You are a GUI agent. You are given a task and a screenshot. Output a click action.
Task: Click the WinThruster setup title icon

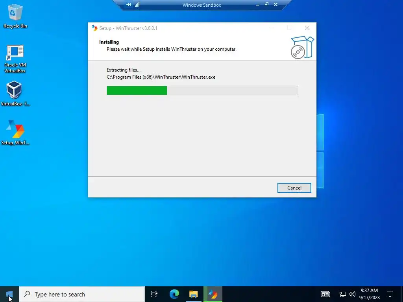94,28
